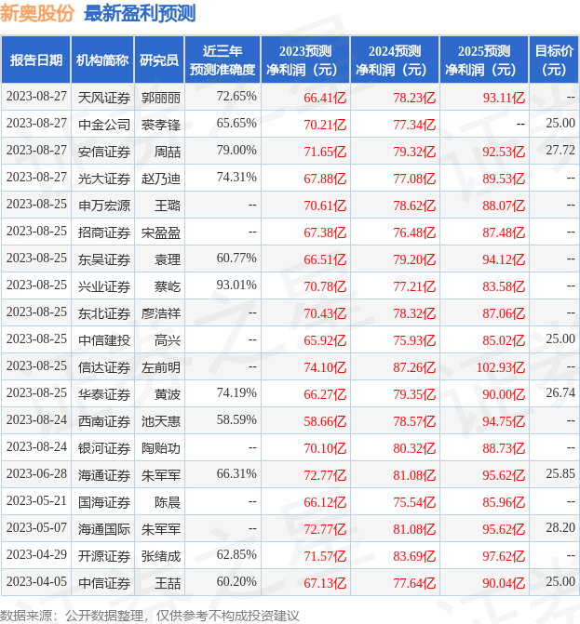Click the 79.00% accuracy value
The height and width of the screenshot is (624, 580).
tap(236, 151)
